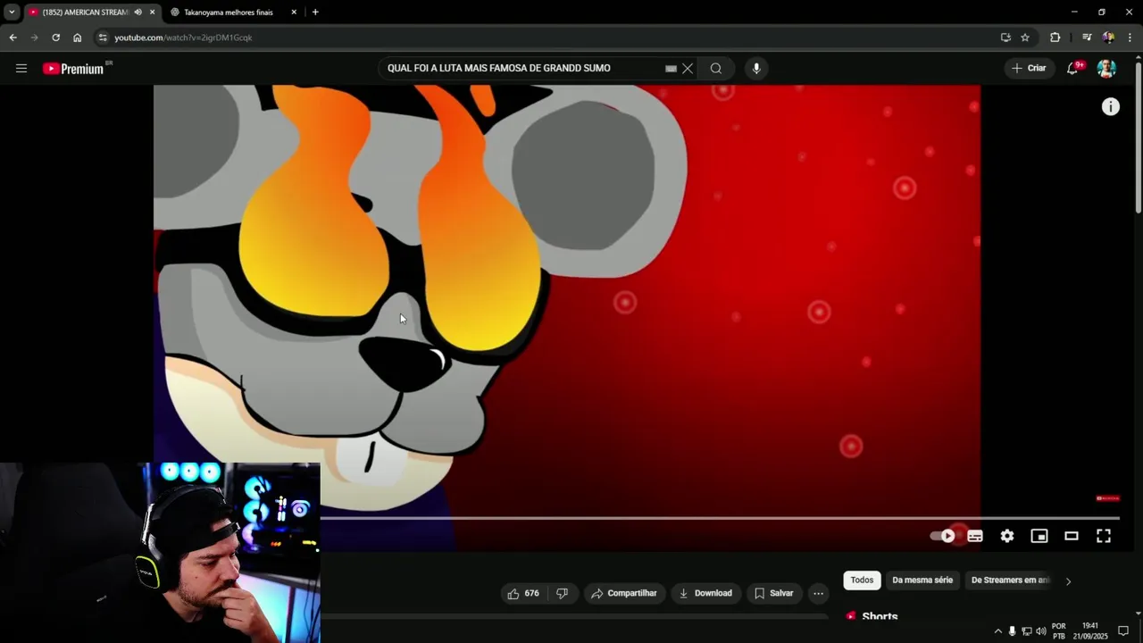
Task: Close the Takanoyama melhores finais tab
Action: tap(294, 13)
